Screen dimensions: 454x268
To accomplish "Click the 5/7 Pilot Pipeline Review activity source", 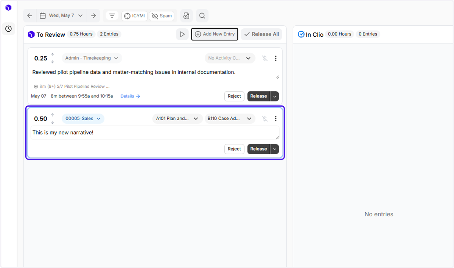I will (x=72, y=87).
